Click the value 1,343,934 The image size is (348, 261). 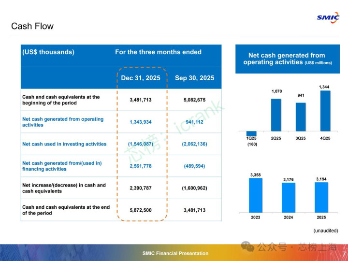pyautogui.click(x=141, y=122)
